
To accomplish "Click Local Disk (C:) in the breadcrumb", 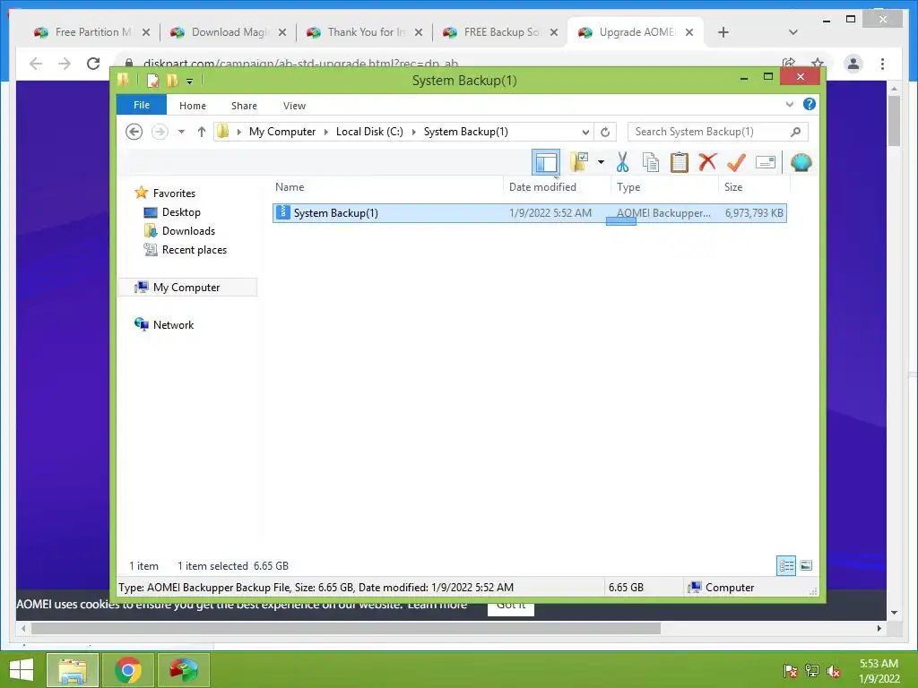I will pos(369,132).
